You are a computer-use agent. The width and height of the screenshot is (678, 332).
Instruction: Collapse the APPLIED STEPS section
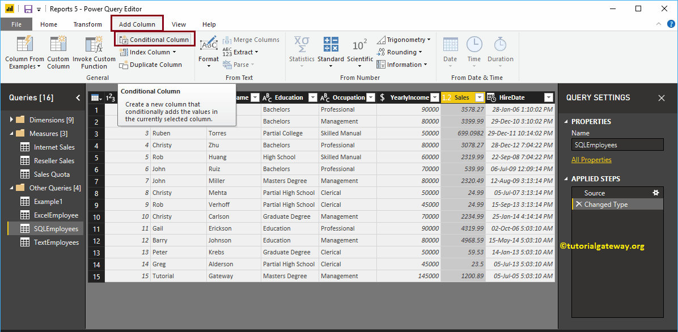pos(566,179)
